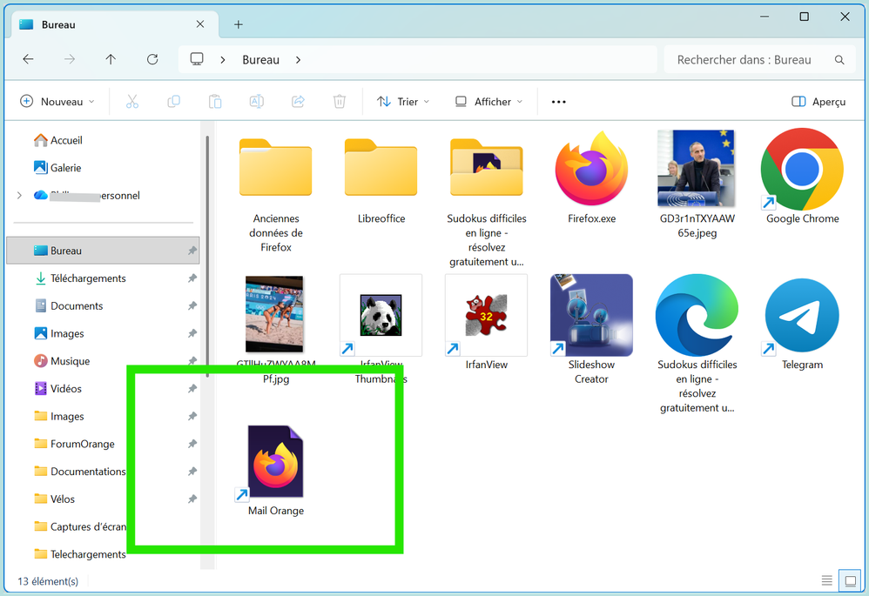This screenshot has height=596, width=869.
Task: Click the three-dots more options button
Action: coord(559,102)
